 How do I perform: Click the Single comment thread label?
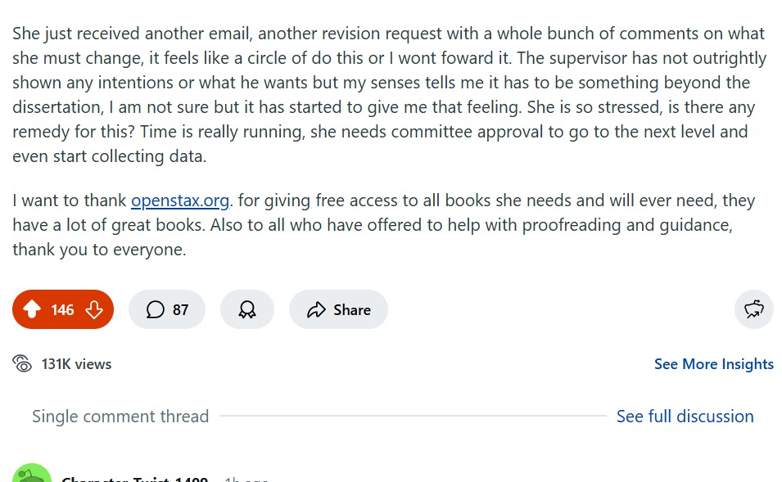tap(120, 417)
